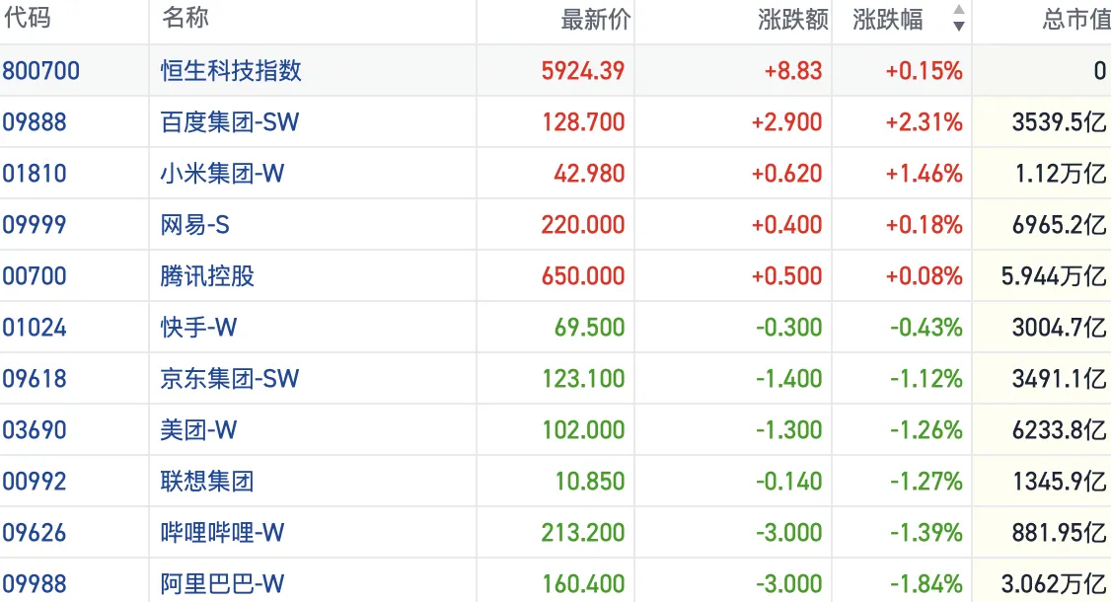Click the percent change +0.18%
1111x602 pixels.
(924, 225)
